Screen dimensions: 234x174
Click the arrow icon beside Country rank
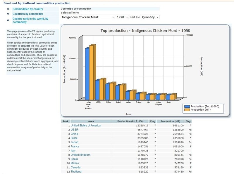click(8, 20)
